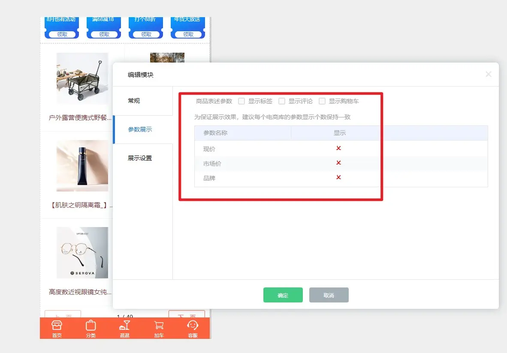Close the 编辑模块 dialog with X

(488, 75)
